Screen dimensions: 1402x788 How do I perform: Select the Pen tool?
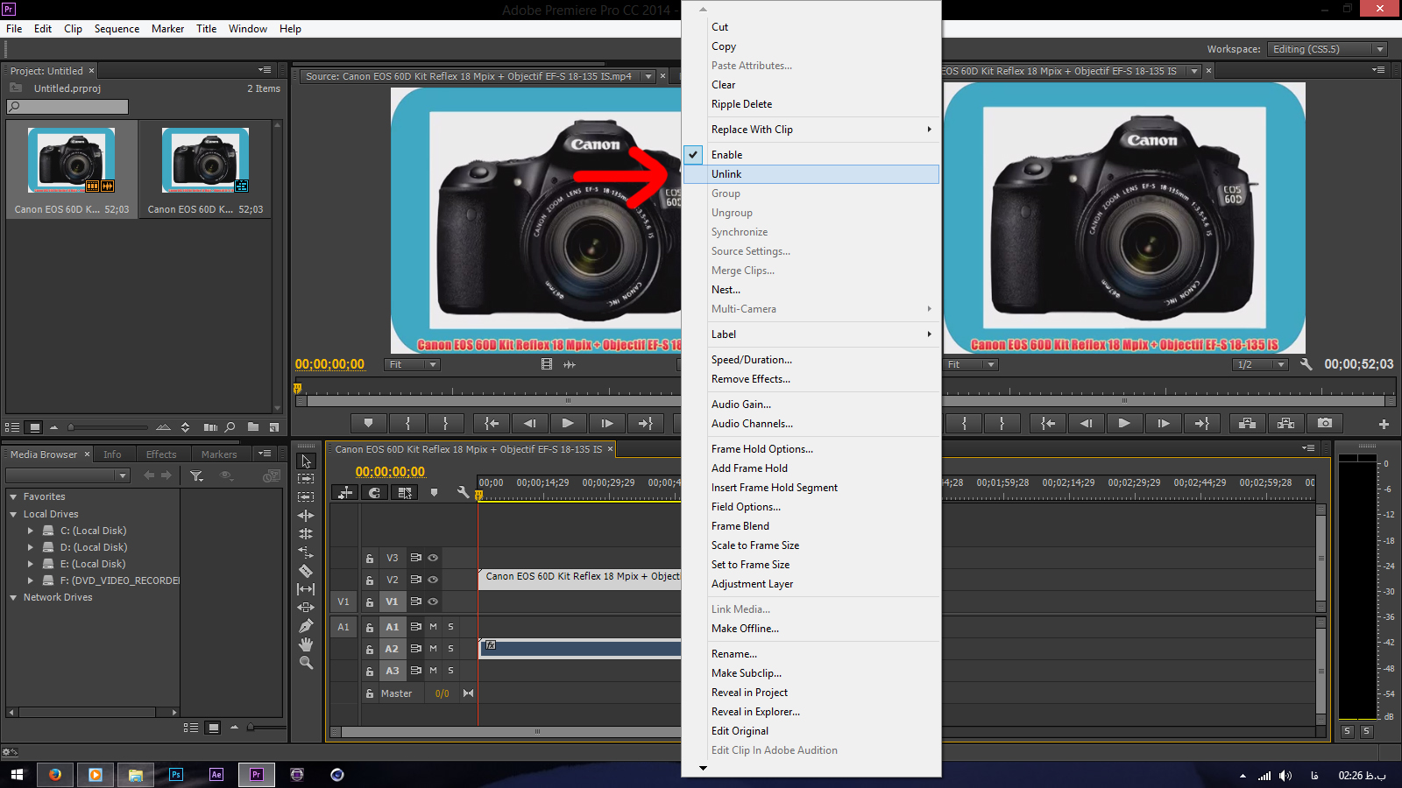coord(306,626)
